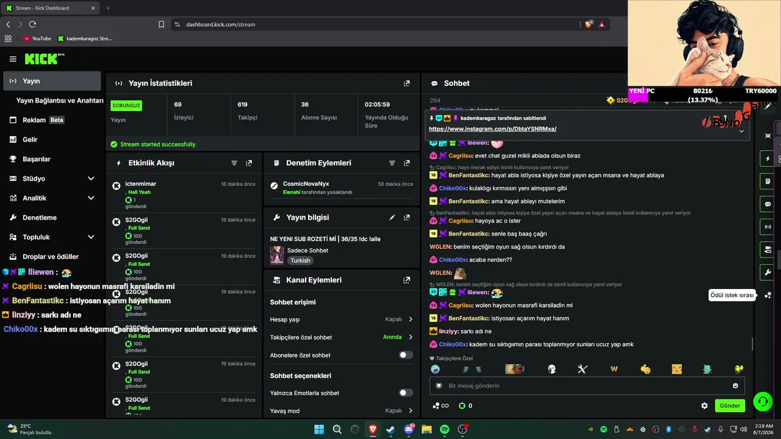This screenshot has height=439, width=781.
Task: Open the emoji picker in the message box
Action: [x=735, y=386]
